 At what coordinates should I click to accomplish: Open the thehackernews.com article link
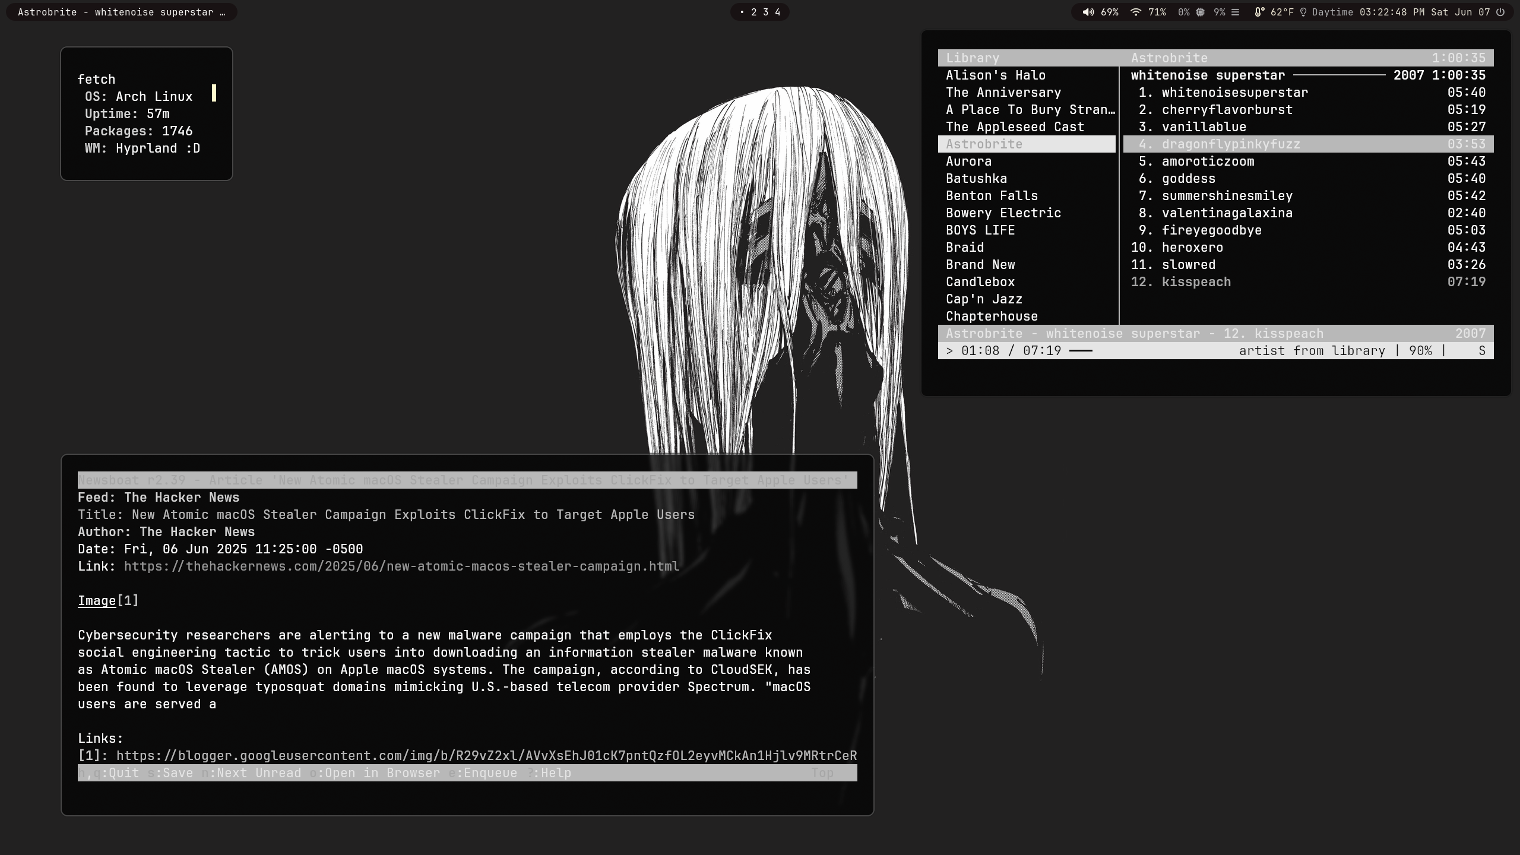click(x=401, y=566)
